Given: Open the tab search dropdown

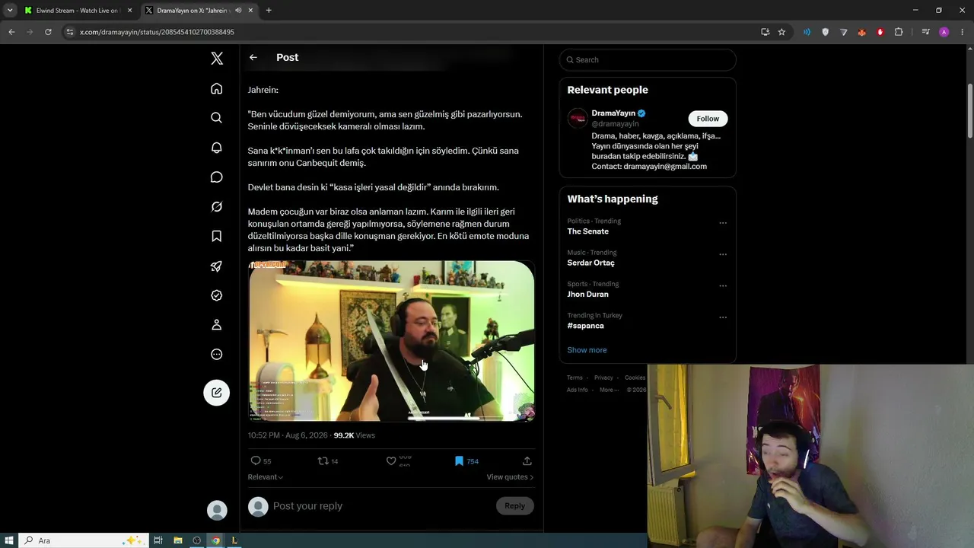Looking at the screenshot, I should [10, 11].
